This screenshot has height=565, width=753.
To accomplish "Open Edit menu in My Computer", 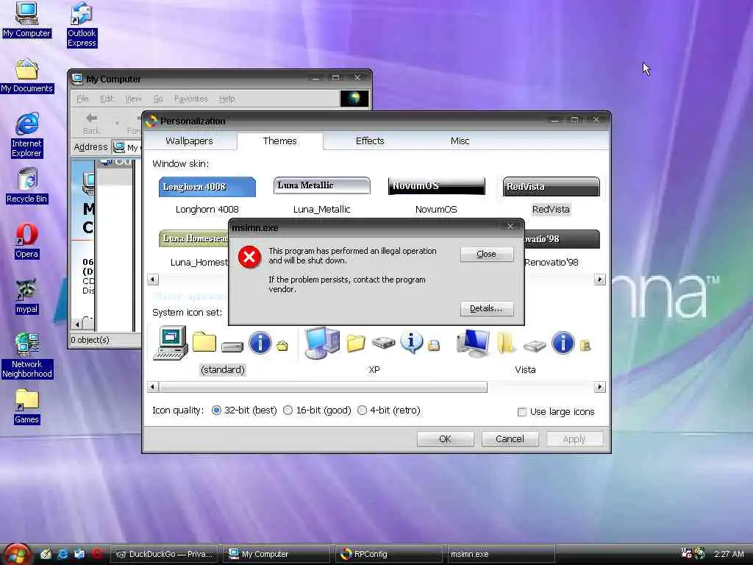I will tap(107, 99).
